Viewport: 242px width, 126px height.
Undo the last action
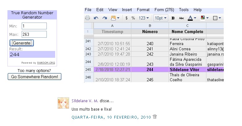tap(96, 18)
